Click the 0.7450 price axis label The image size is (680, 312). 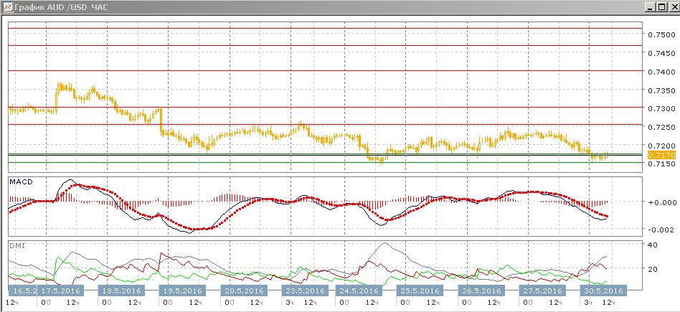(661, 53)
